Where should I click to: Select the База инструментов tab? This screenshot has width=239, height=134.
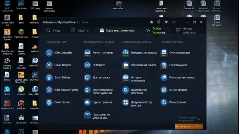click(117, 31)
